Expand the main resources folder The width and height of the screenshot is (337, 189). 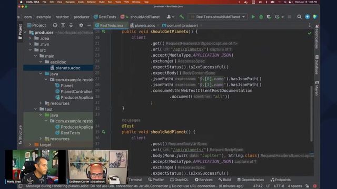pyautogui.click(x=41, y=103)
